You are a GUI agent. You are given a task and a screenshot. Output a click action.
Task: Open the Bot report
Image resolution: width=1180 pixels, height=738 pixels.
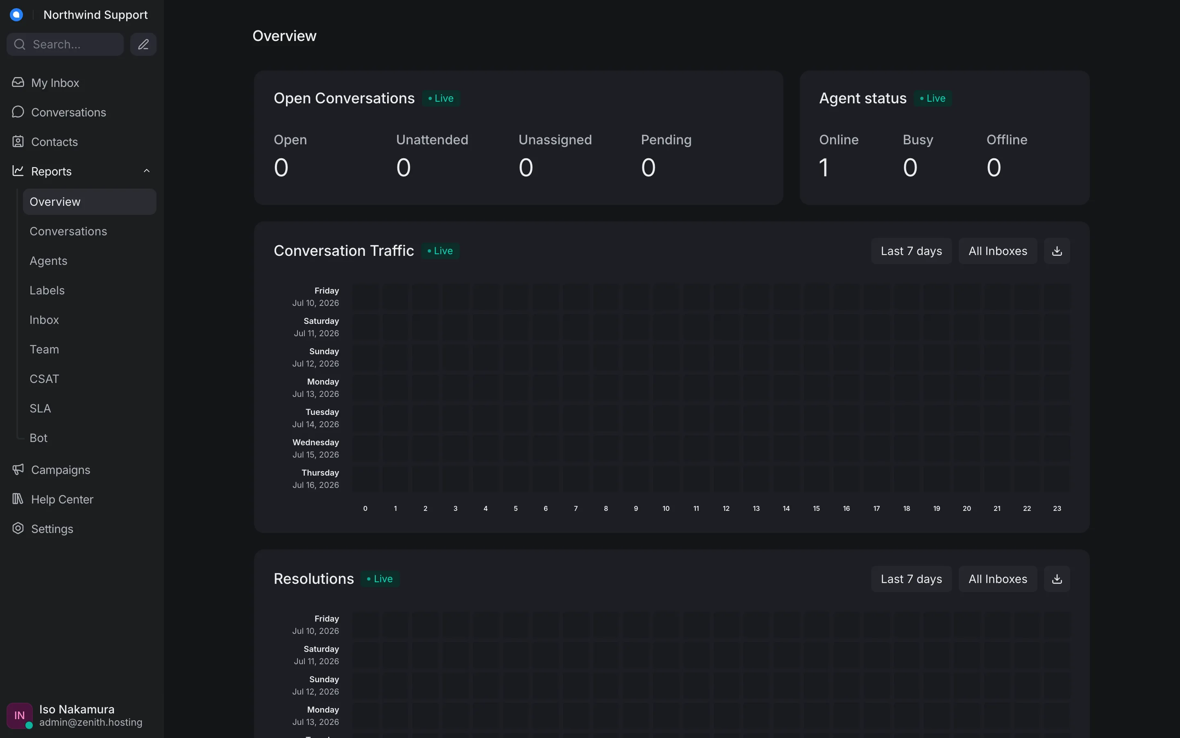click(90, 438)
